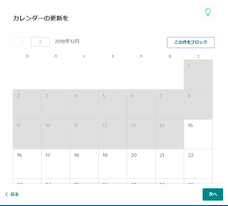Click the 戻る back link
This screenshot has height=206, width=228.
[12, 194]
